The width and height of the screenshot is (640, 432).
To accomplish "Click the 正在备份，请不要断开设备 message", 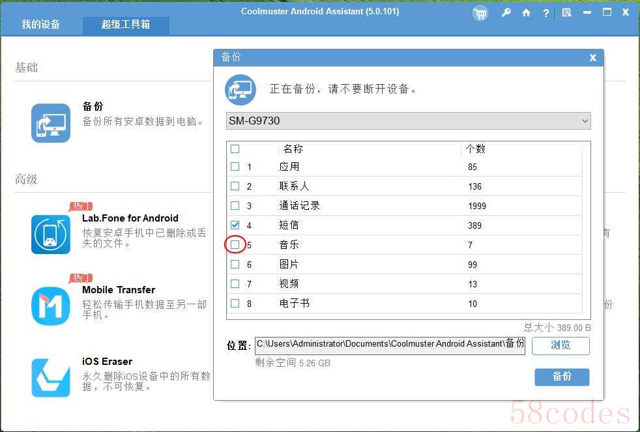I will coord(343,89).
